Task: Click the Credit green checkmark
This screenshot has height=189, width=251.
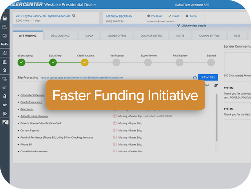Action: point(170,16)
